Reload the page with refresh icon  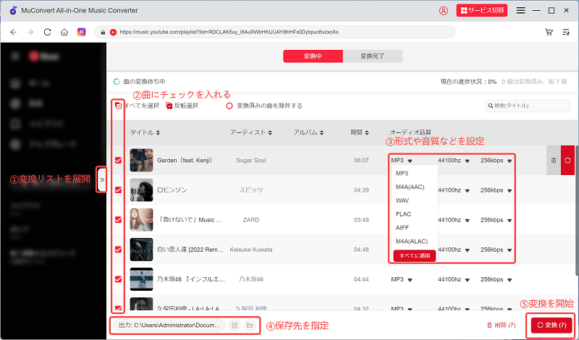coord(47,32)
